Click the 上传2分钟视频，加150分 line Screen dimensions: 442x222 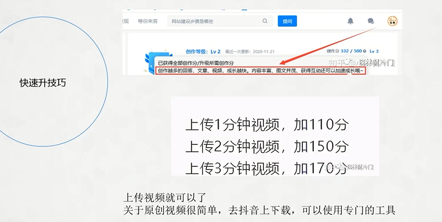[267, 147]
